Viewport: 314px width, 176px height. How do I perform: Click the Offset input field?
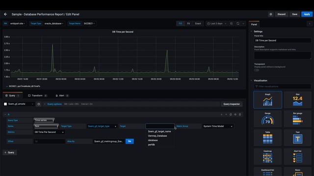coord(49,141)
